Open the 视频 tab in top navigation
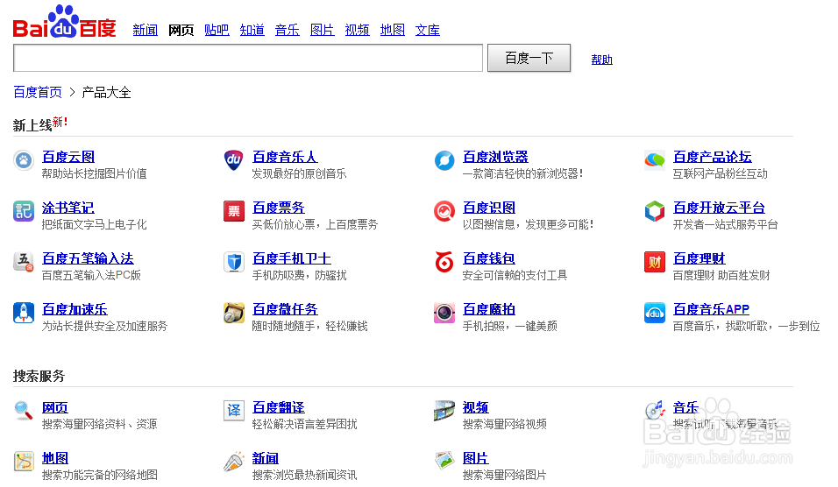The width and height of the screenshot is (838, 487). tap(357, 30)
